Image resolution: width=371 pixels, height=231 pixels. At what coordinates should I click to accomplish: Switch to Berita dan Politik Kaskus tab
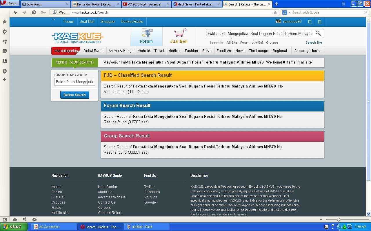[x=96, y=4]
